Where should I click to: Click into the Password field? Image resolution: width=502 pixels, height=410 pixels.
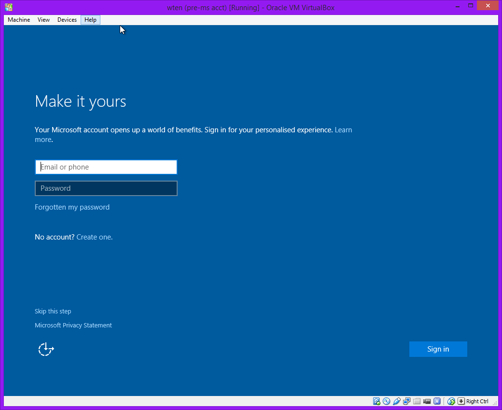click(x=106, y=188)
